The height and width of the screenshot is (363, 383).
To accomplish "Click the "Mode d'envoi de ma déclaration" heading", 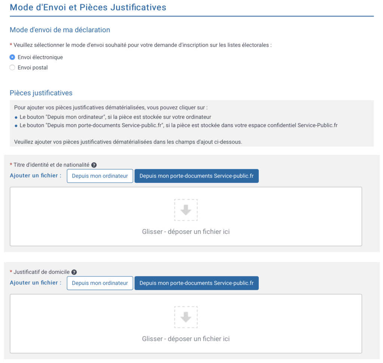I will (x=60, y=30).
